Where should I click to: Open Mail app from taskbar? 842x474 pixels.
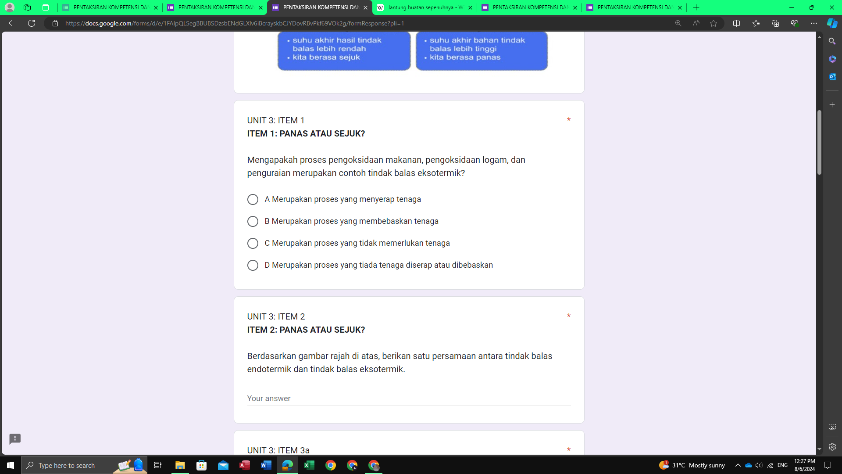pyautogui.click(x=223, y=465)
